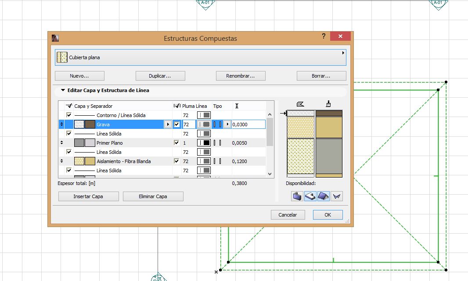Viewport: 468px width, 281px height.
Task: Click the Duplicar... button
Action: (x=160, y=76)
